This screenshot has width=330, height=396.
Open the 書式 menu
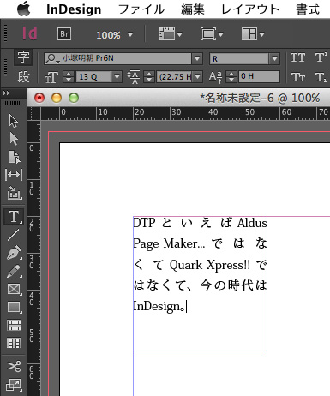308,9
